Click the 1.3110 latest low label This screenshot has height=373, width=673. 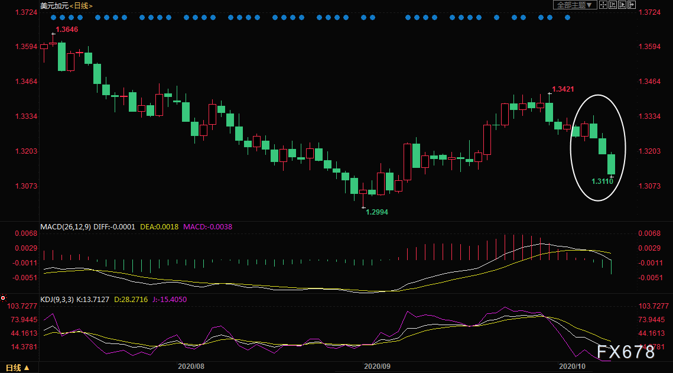point(603,181)
